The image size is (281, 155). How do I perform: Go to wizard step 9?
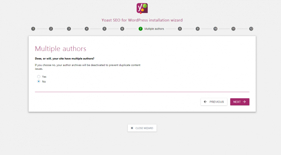[x=198, y=29]
